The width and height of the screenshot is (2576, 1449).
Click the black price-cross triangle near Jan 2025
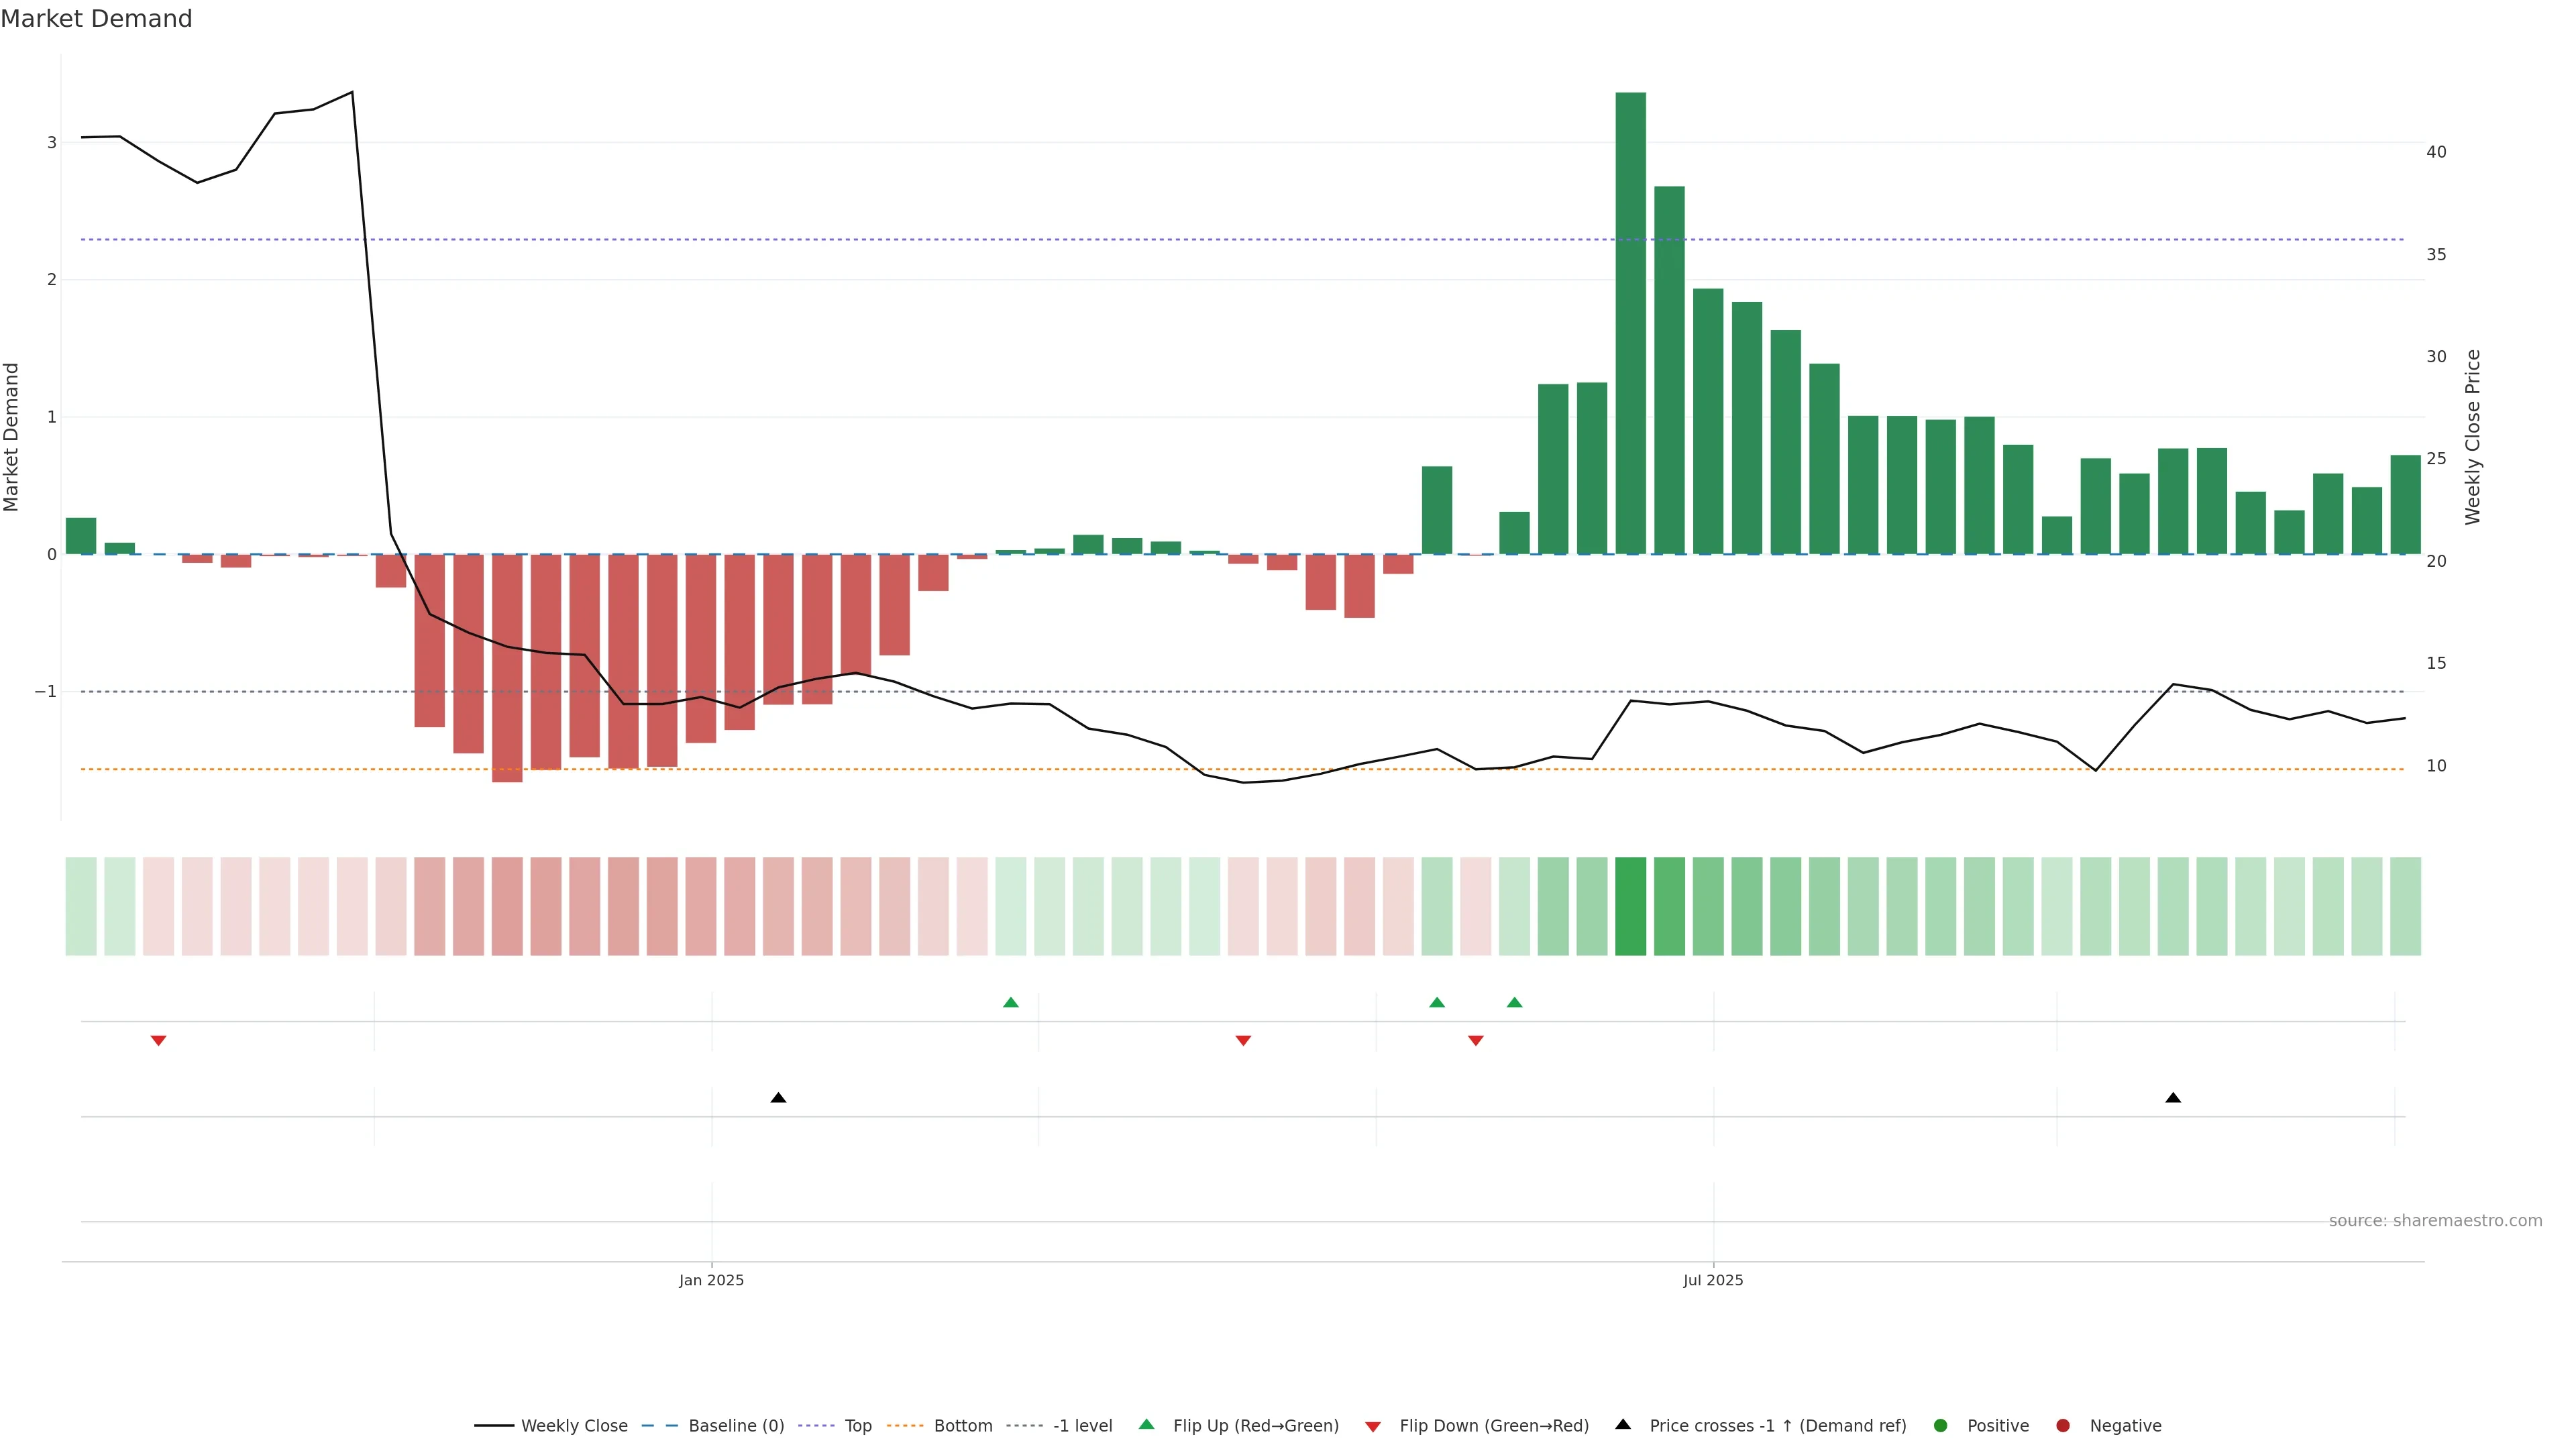(x=778, y=1098)
